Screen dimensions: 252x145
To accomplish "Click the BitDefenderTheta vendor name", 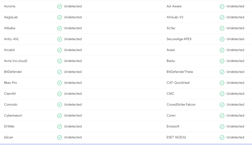I will tap(180, 72).
